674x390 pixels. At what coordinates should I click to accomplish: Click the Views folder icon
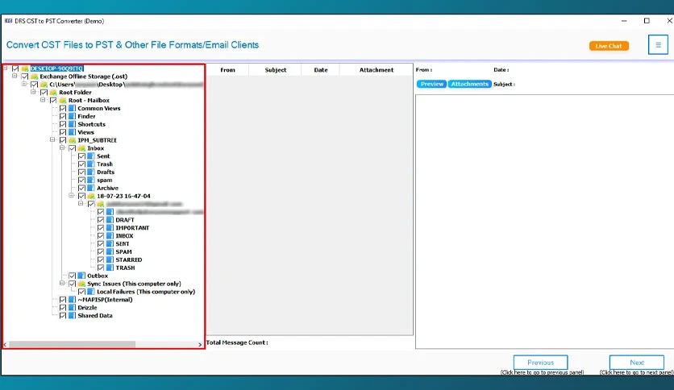pos(73,132)
